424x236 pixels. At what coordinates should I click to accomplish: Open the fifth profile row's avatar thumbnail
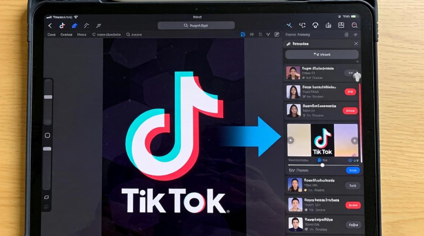click(x=295, y=205)
